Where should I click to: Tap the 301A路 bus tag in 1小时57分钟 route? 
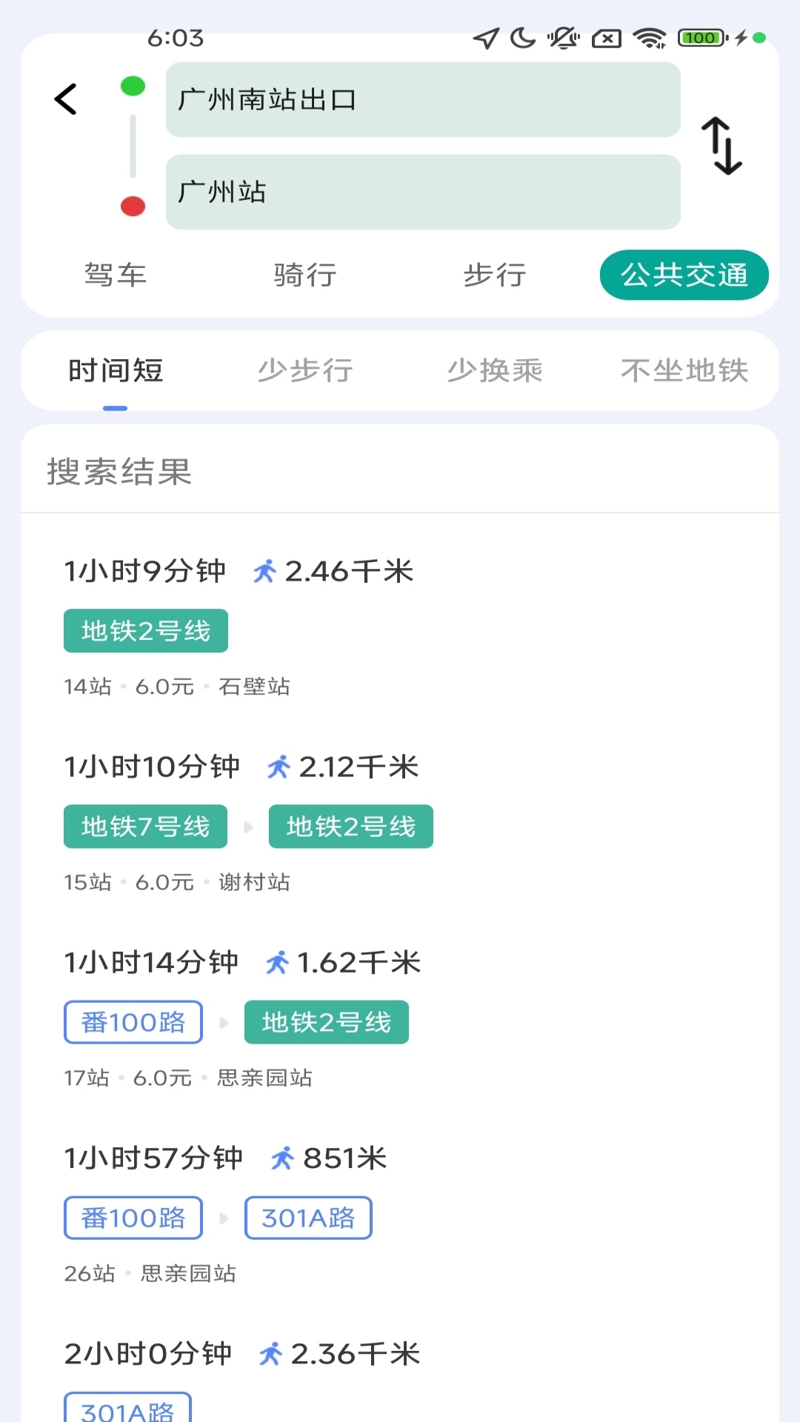pos(308,1218)
